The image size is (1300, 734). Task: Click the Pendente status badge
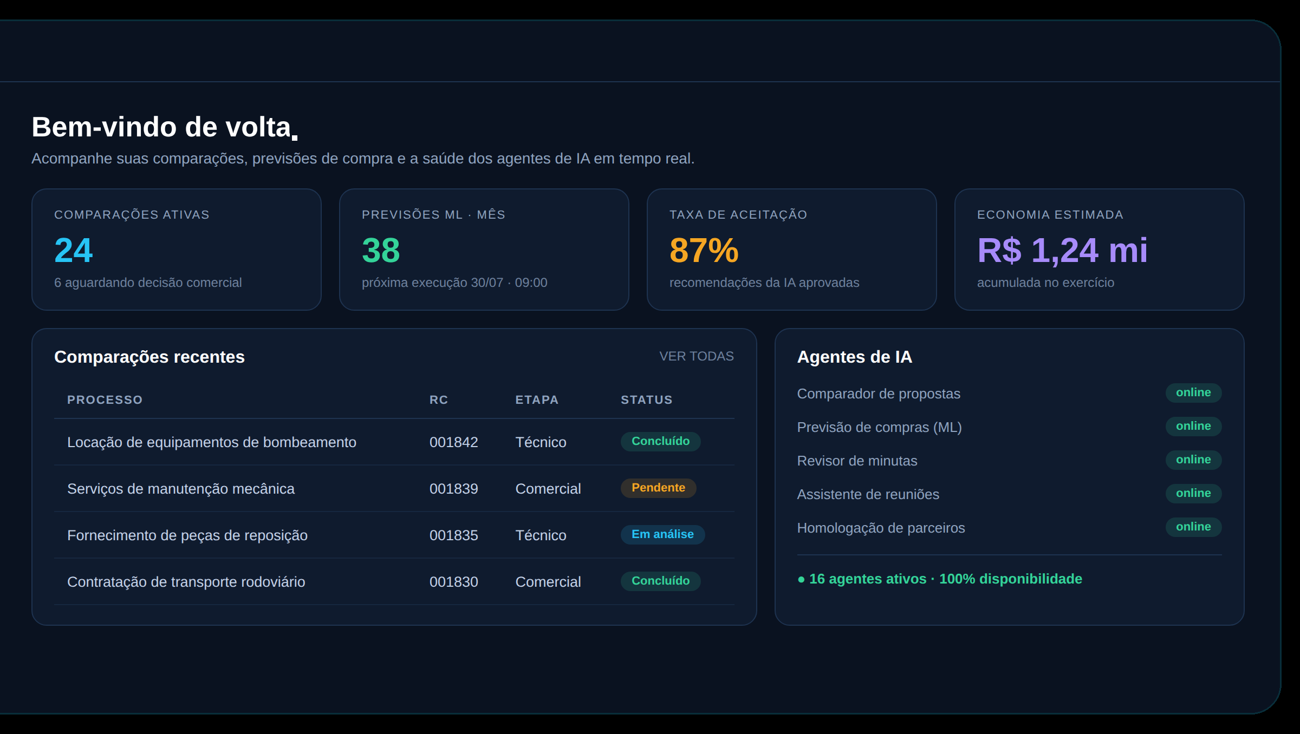[659, 488]
